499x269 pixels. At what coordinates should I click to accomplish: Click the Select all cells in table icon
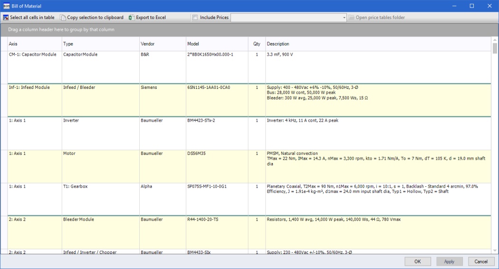(x=6, y=18)
